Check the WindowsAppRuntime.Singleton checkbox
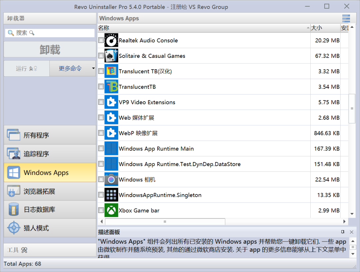 click(101, 195)
